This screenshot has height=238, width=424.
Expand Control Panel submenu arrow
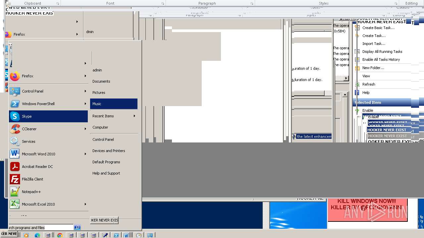[85, 91]
